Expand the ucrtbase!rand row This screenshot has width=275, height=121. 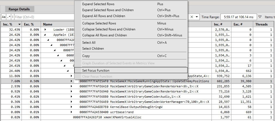coord(71,112)
